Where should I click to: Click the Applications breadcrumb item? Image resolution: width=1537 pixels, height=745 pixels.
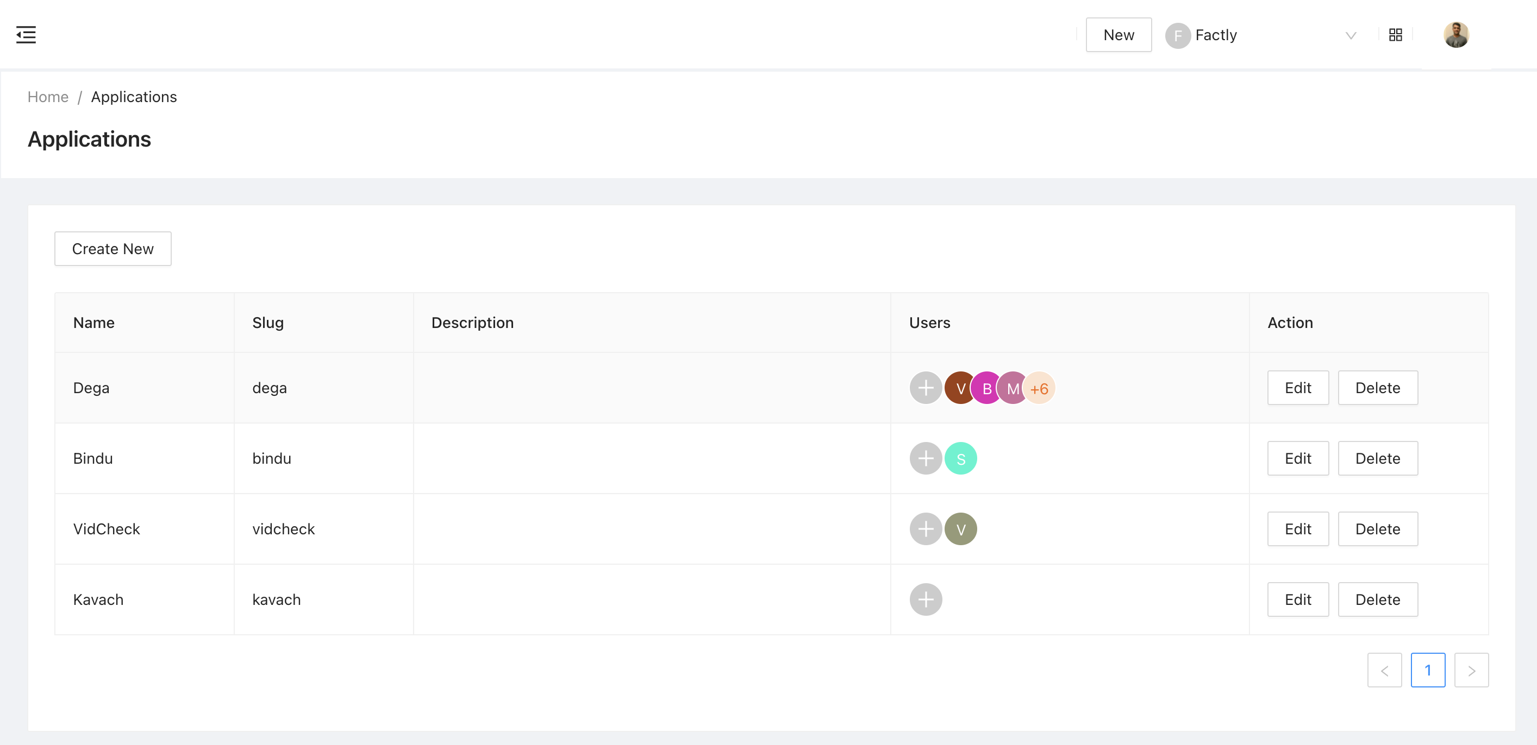point(134,97)
